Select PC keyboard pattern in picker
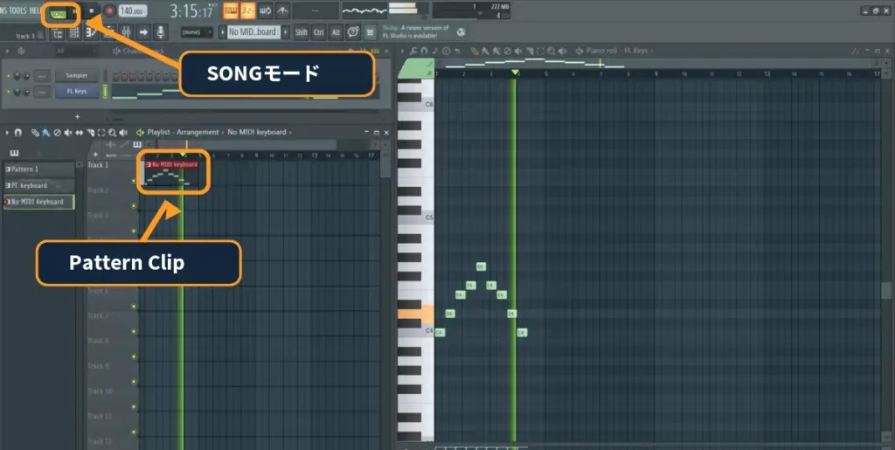Image resolution: width=895 pixels, height=450 pixels. (x=40, y=185)
